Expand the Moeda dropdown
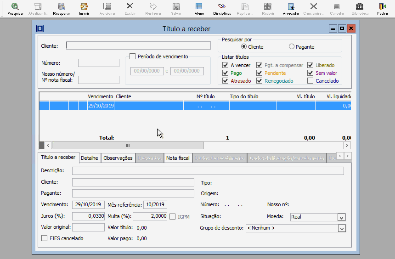 [x=341, y=217]
